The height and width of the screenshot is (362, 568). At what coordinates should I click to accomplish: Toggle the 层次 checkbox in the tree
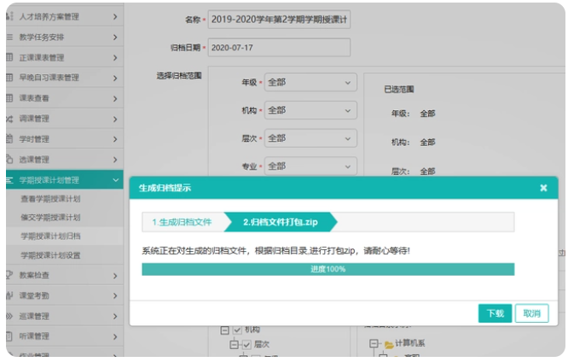tap(246, 344)
